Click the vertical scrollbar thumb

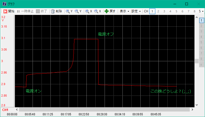click(x=197, y=61)
